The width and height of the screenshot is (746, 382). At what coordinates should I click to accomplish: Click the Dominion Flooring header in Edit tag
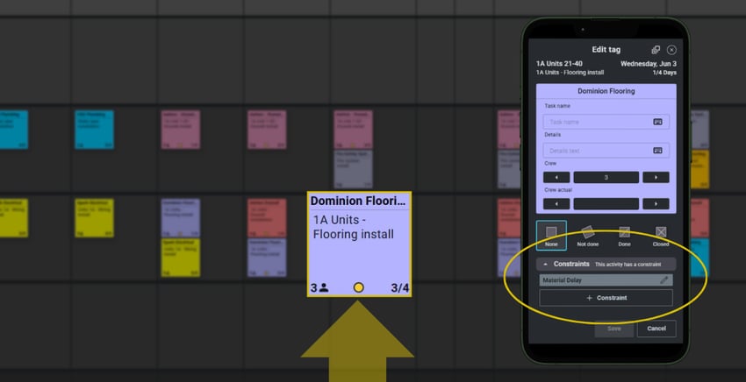pyautogui.click(x=606, y=91)
